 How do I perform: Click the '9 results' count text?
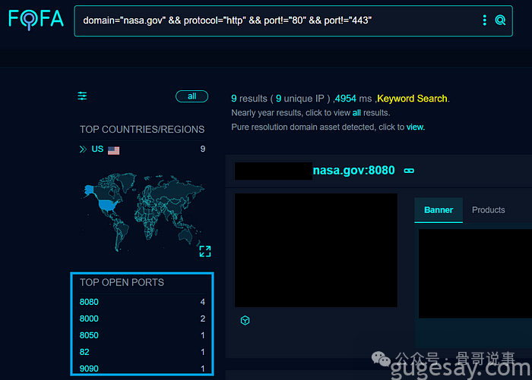pos(249,99)
